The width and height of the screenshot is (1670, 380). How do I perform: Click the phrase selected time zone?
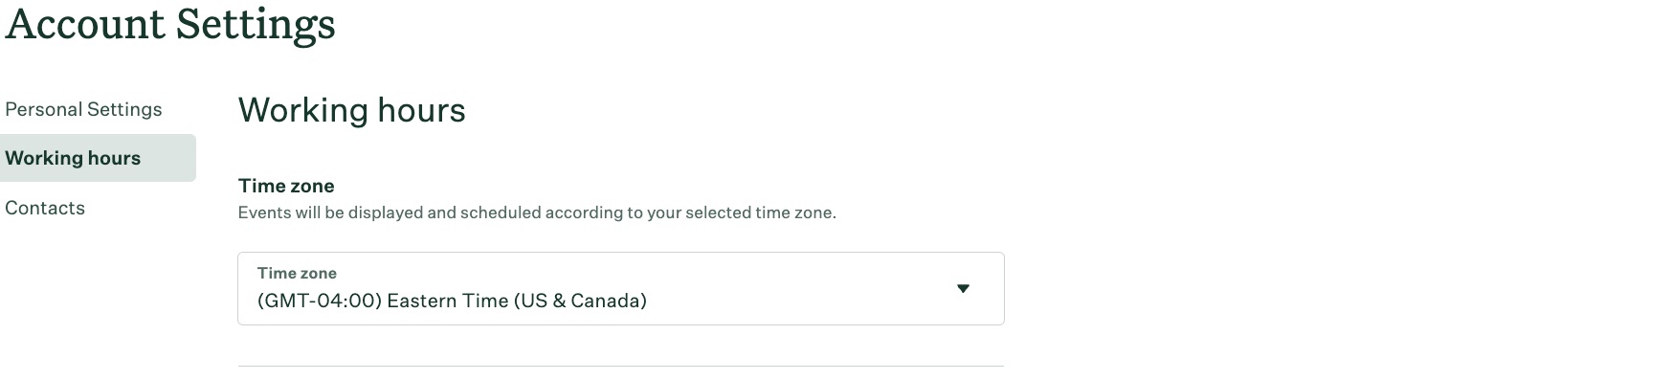(x=764, y=212)
